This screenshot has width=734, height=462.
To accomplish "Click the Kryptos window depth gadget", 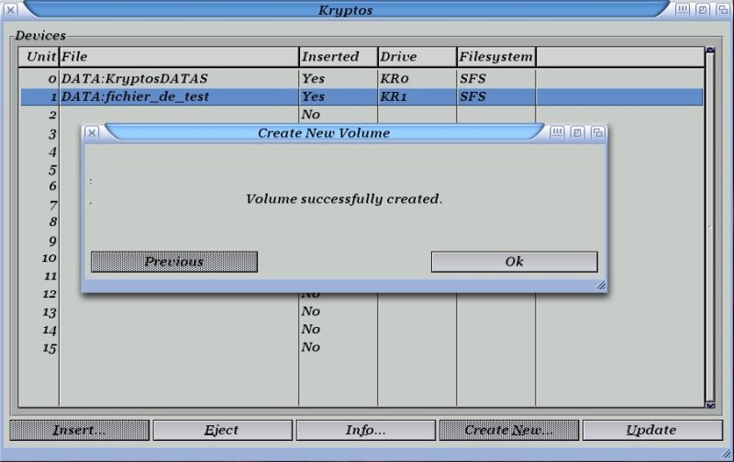I will (x=723, y=10).
